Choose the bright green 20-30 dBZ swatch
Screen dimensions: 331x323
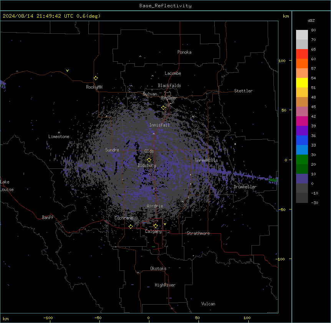pyautogui.click(x=302, y=160)
